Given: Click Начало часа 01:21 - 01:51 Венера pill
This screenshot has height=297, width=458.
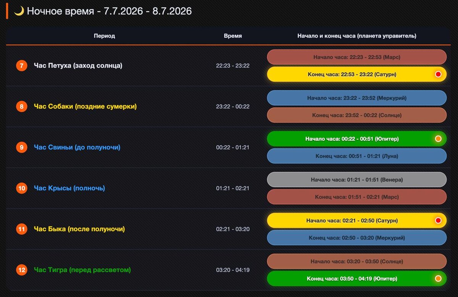Looking at the screenshot, I should [x=357, y=180].
